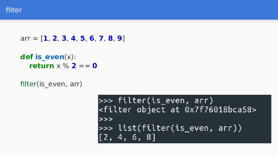This screenshot has width=278, height=156.
Task: Click the "filter" slide title
Action: [14, 10]
